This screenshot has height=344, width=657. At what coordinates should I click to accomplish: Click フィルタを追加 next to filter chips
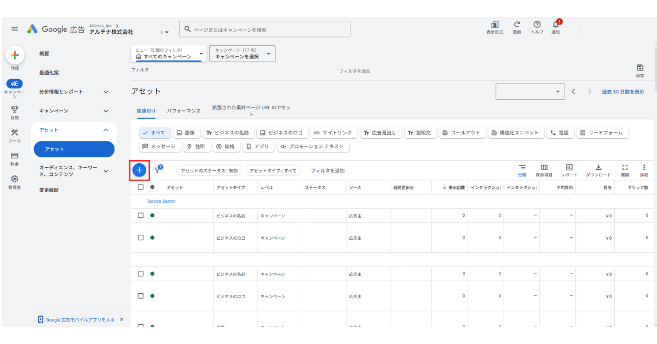pyautogui.click(x=328, y=171)
